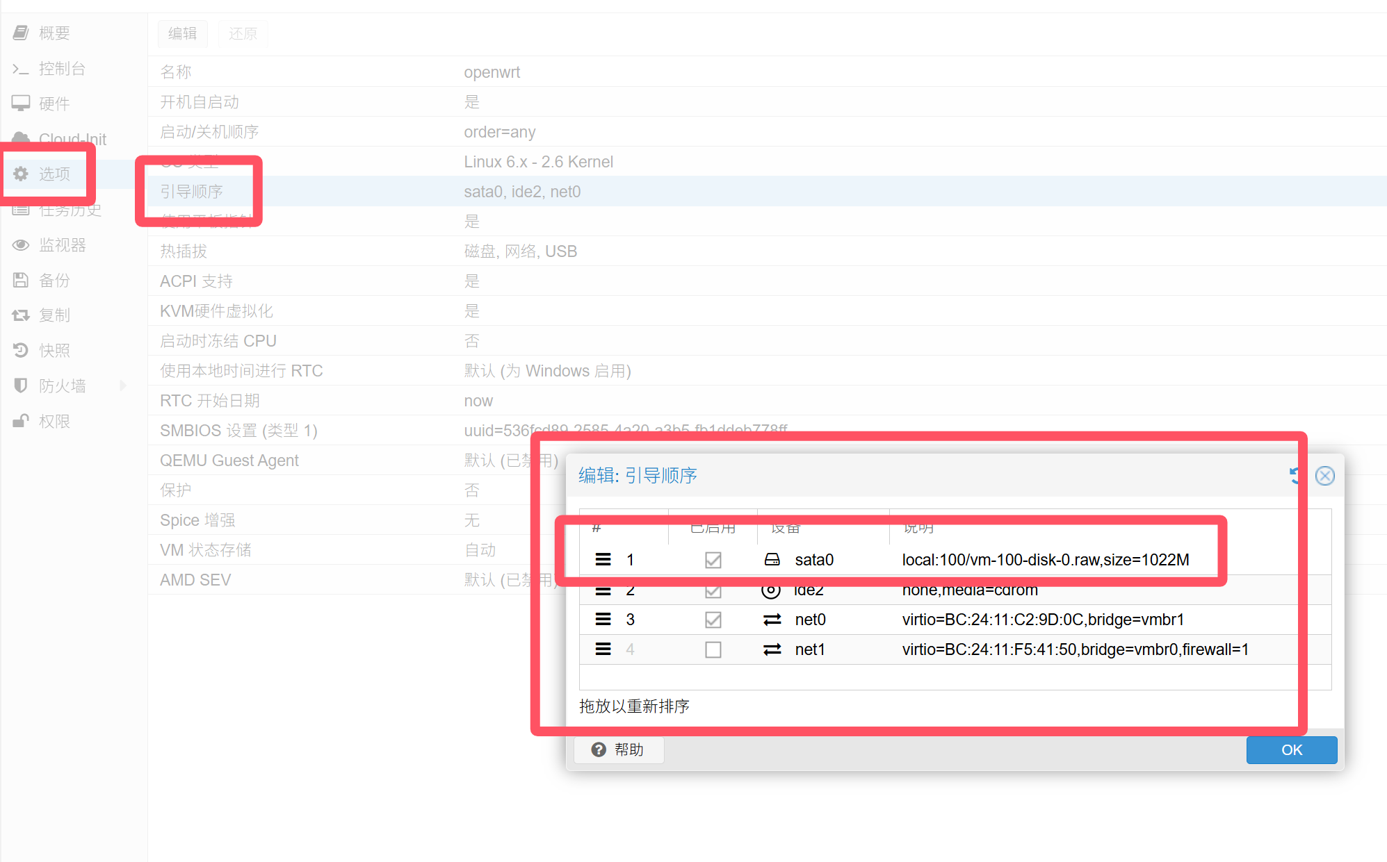Select the Hardware menu item
This screenshot has height=862, width=1387.
tap(54, 104)
